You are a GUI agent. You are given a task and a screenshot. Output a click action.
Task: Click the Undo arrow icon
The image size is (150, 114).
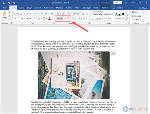click(9, 3)
